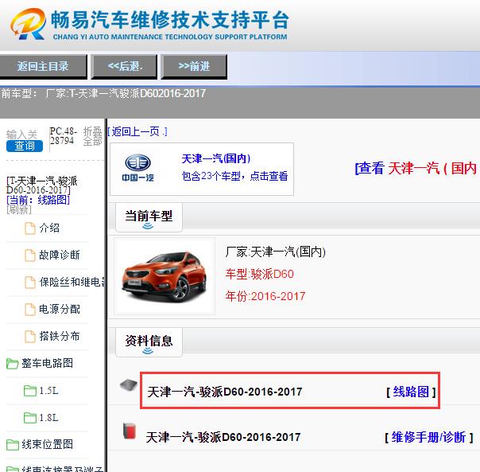Click the 年份:2016-2017 text
Viewport: 480px width, 472px height.
pyautogui.click(x=265, y=296)
